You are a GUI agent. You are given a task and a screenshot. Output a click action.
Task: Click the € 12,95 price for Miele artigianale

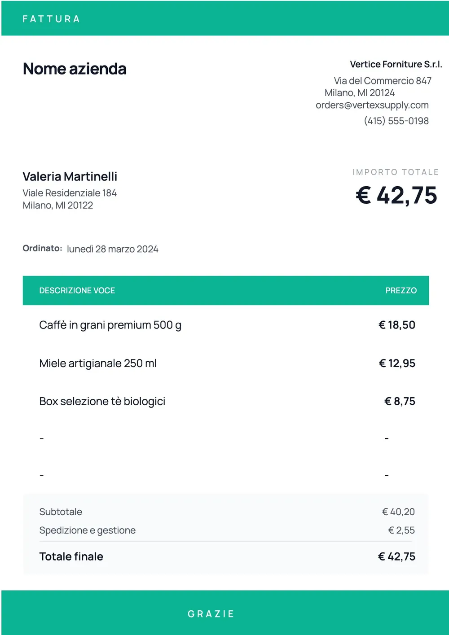tap(397, 363)
